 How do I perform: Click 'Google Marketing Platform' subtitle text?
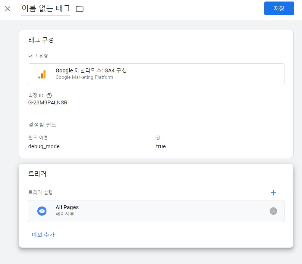point(85,77)
